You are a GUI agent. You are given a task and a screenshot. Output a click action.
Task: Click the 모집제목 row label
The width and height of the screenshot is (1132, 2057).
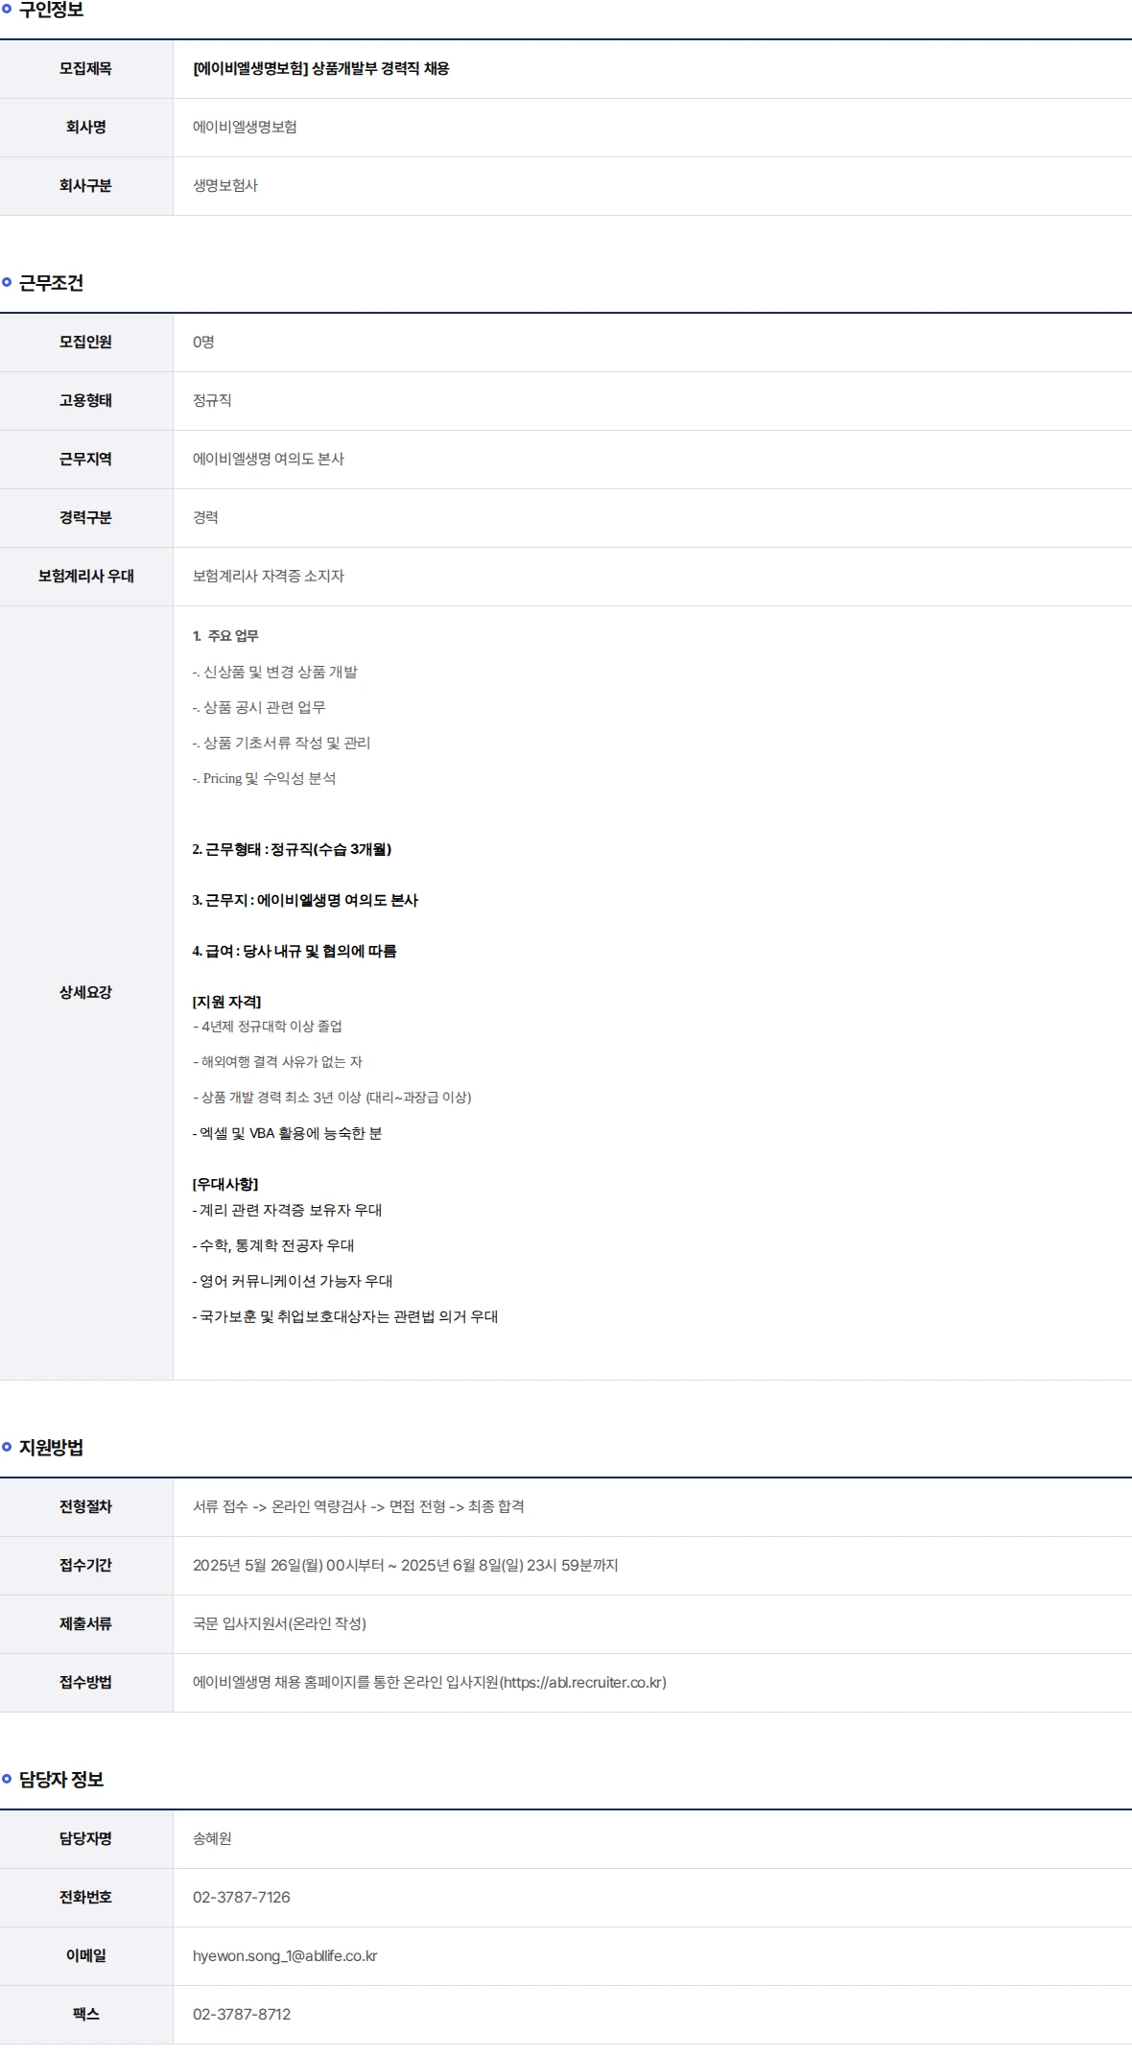(85, 69)
